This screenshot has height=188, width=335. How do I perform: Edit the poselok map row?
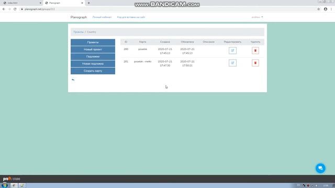click(232, 51)
